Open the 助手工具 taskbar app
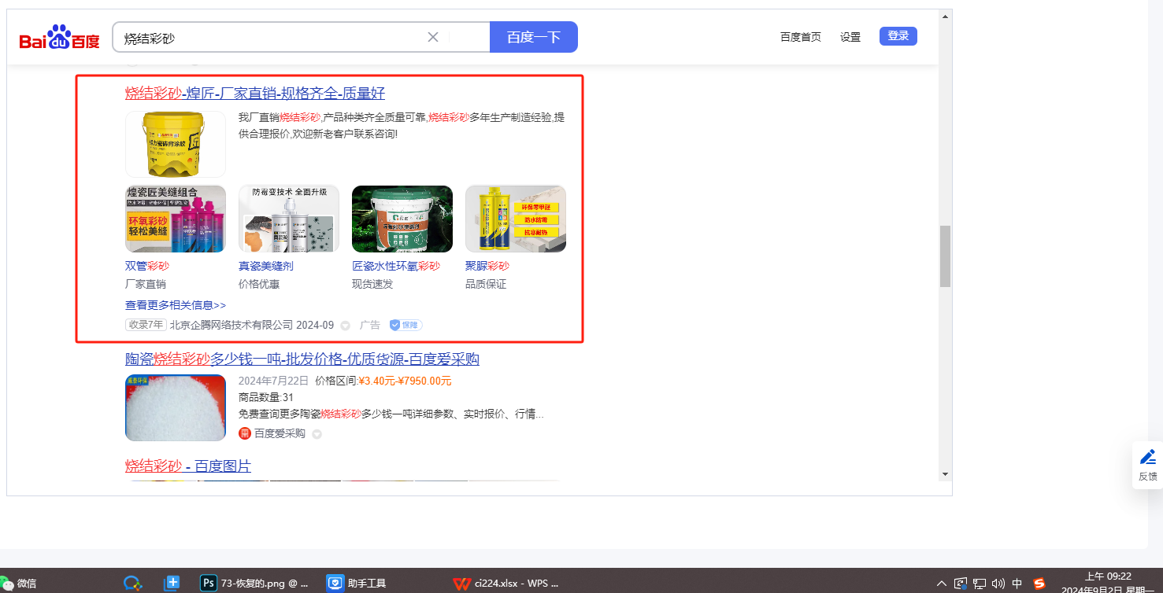Image resolution: width=1163 pixels, height=593 pixels. click(357, 584)
